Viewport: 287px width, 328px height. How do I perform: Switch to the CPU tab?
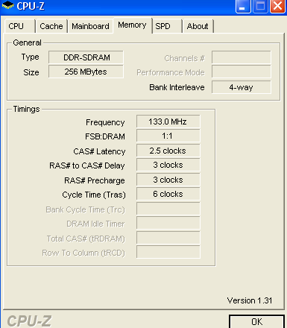tap(19, 26)
